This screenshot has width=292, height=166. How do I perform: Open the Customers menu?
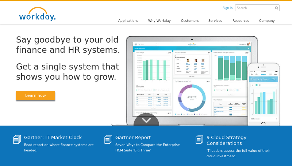point(190,21)
